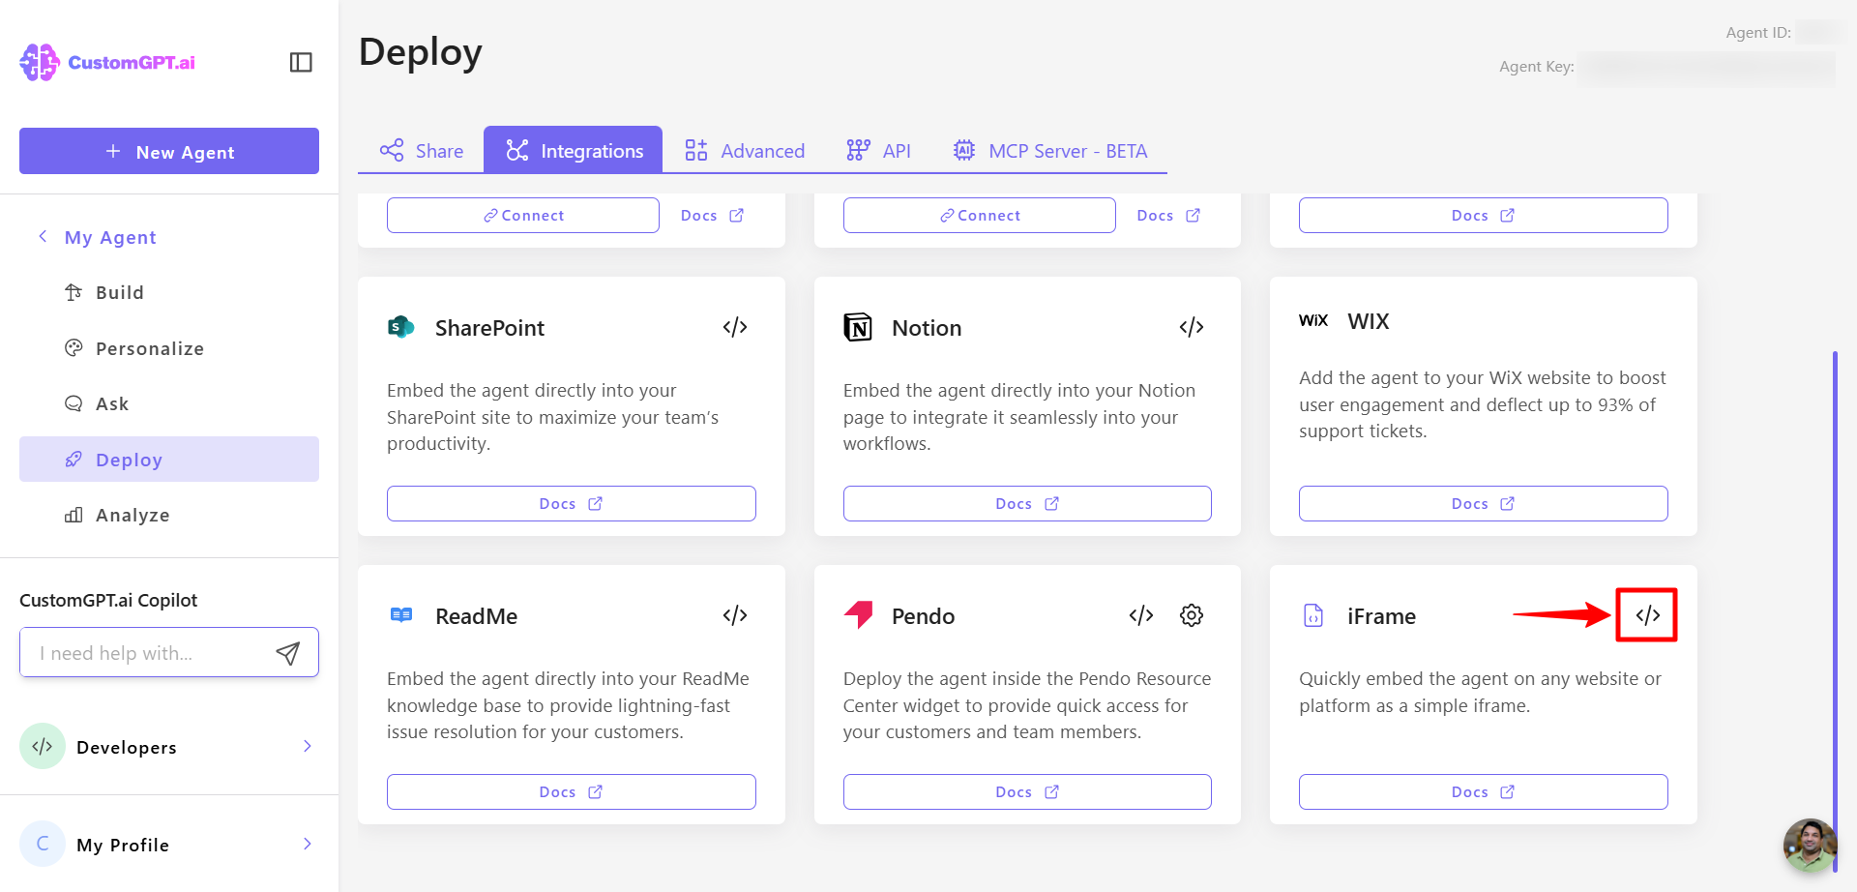The height and width of the screenshot is (892, 1857).
Task: Collapse the sidebar panel icon
Action: [301, 62]
